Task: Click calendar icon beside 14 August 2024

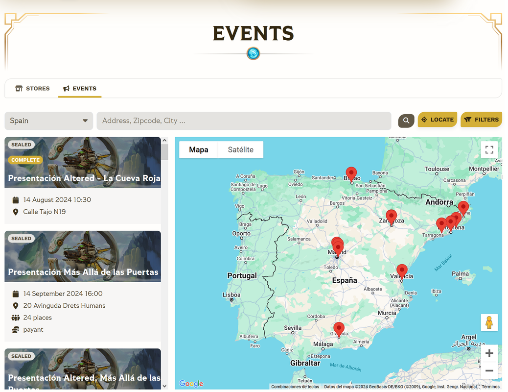Action: (15, 200)
